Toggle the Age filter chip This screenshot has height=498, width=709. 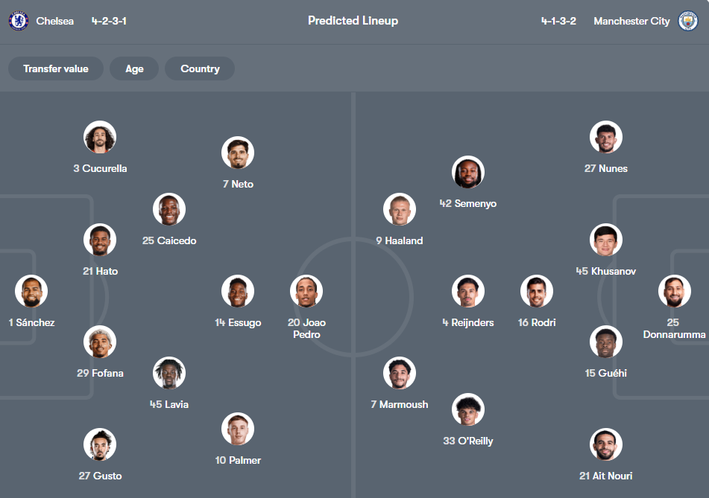pos(134,68)
